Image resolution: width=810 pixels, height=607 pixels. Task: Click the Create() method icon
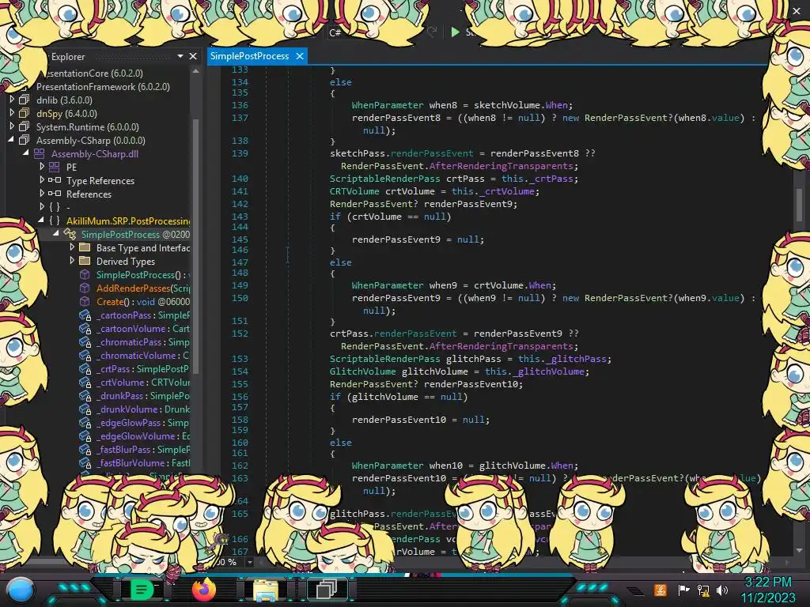tap(85, 301)
